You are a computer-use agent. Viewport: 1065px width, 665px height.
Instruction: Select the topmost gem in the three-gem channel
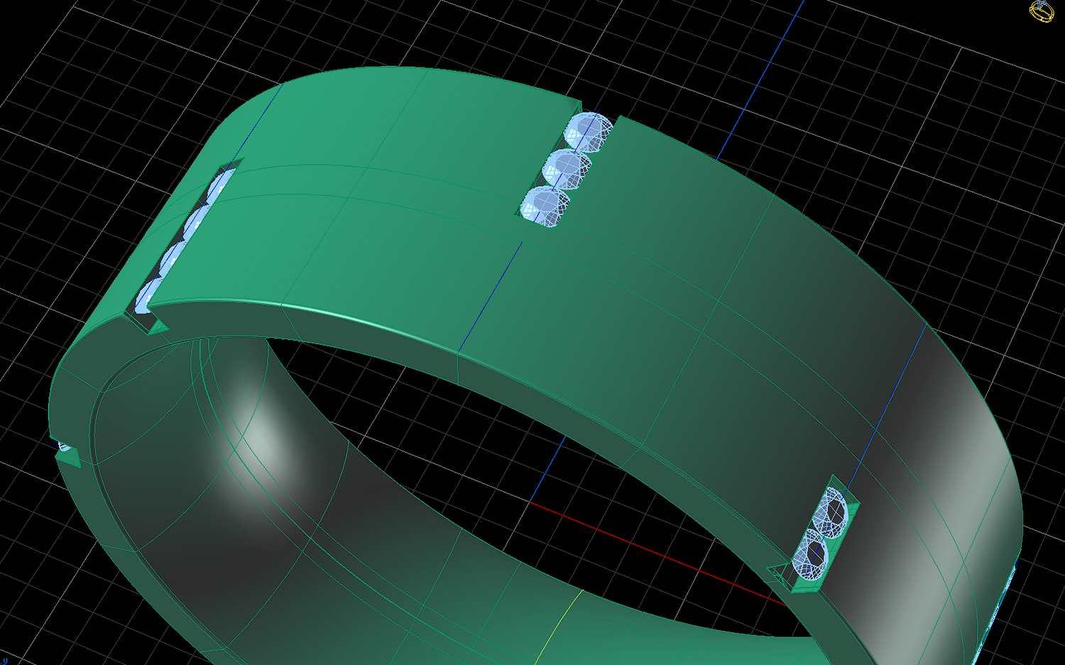tap(589, 132)
